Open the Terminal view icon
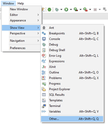This screenshot has height=124, width=108. click(x=44, y=106)
